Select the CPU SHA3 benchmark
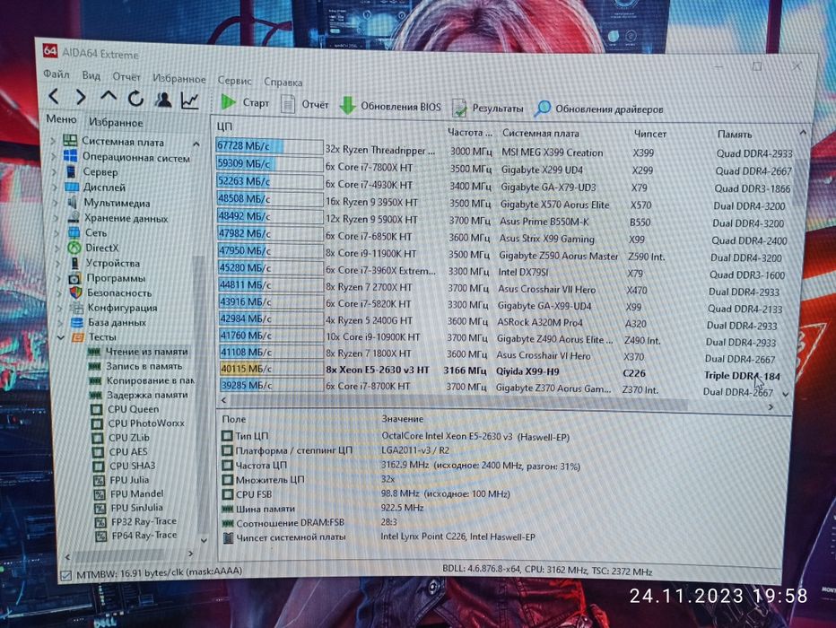 pyautogui.click(x=125, y=466)
